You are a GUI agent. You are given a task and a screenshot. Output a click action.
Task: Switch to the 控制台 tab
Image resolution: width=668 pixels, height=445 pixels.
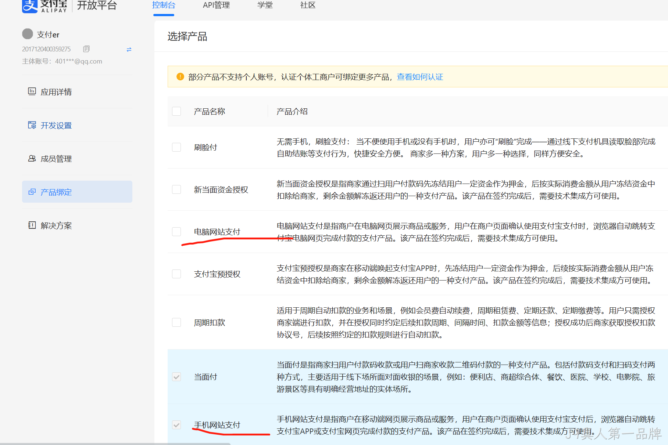click(164, 5)
